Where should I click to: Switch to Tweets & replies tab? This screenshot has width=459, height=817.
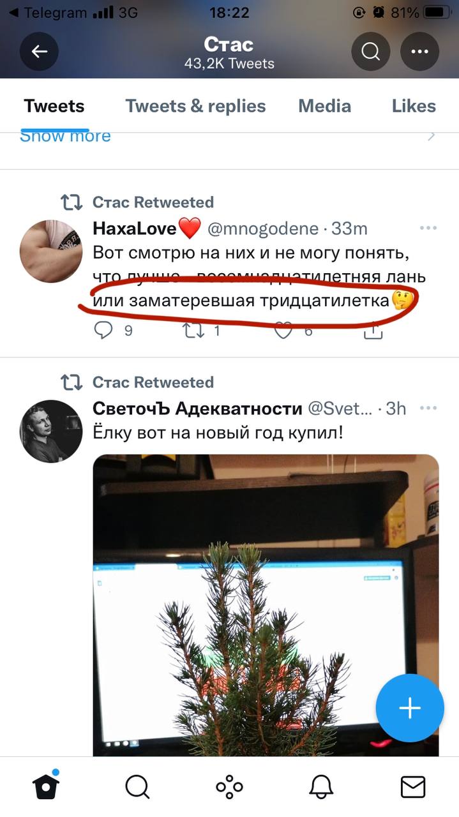195,106
